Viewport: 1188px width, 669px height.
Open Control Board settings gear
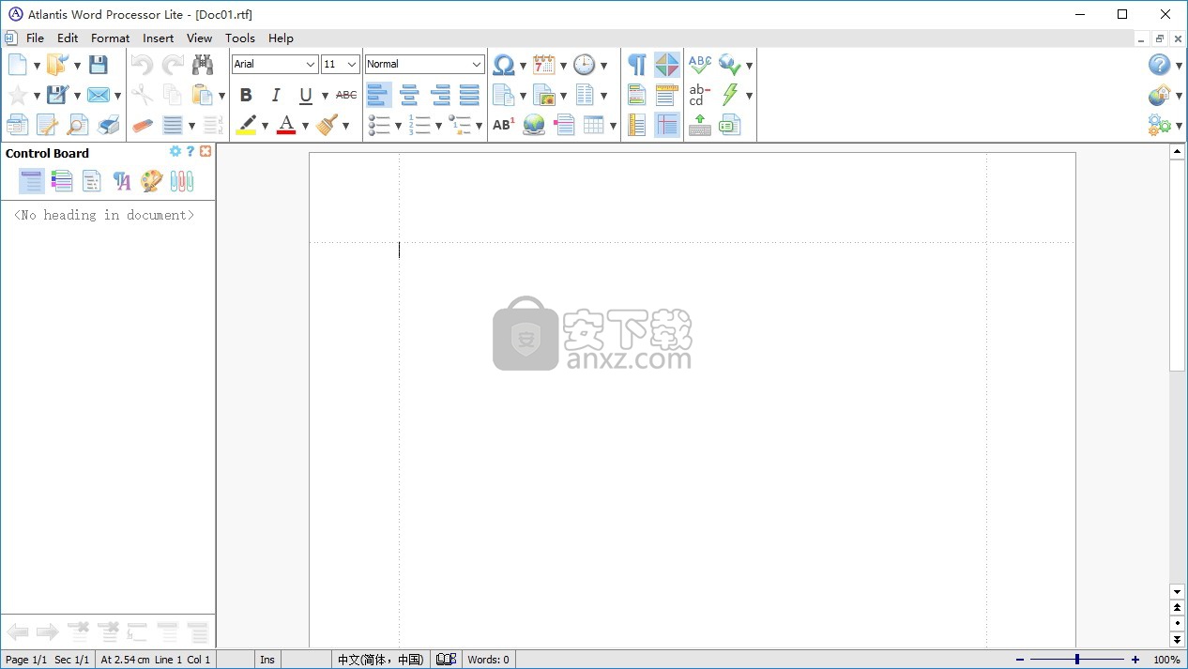click(x=175, y=152)
